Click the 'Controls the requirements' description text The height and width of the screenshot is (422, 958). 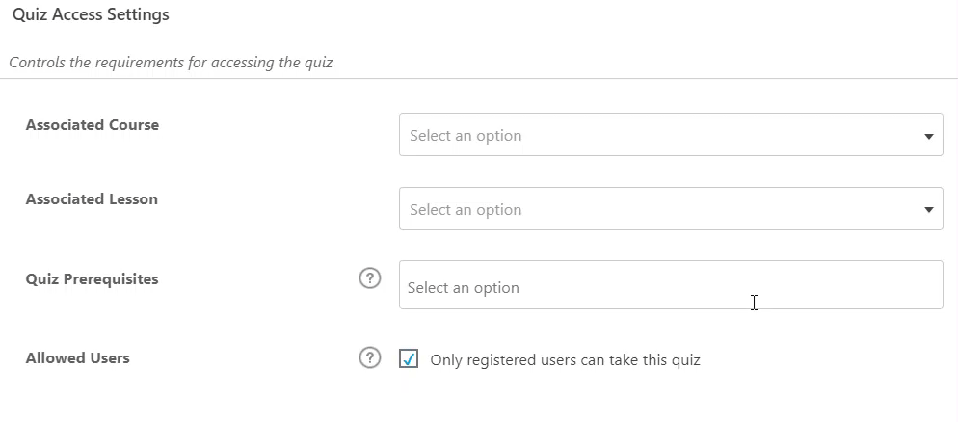click(171, 63)
